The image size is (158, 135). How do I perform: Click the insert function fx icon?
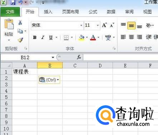(x=79, y=57)
